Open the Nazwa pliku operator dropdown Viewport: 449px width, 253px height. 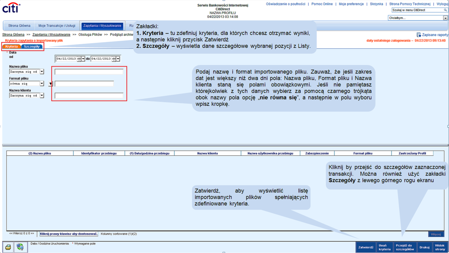coord(42,72)
